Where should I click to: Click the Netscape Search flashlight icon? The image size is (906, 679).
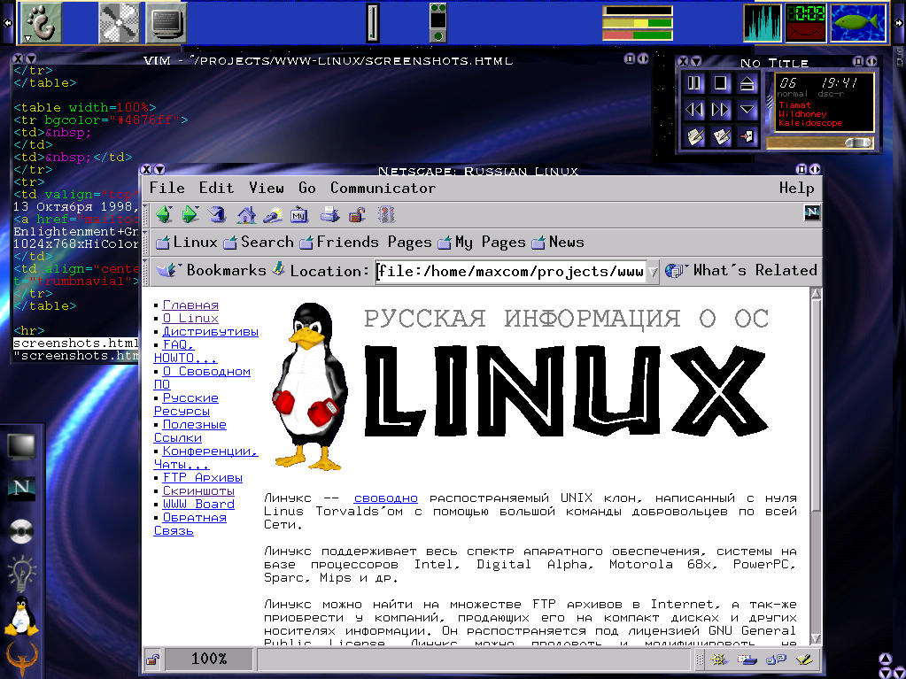coord(273,215)
